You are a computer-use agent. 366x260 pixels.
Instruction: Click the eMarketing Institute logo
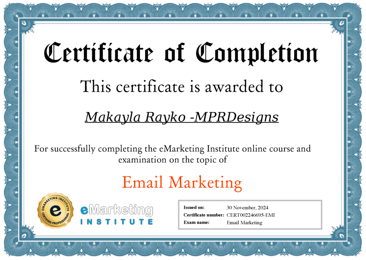coord(117,214)
